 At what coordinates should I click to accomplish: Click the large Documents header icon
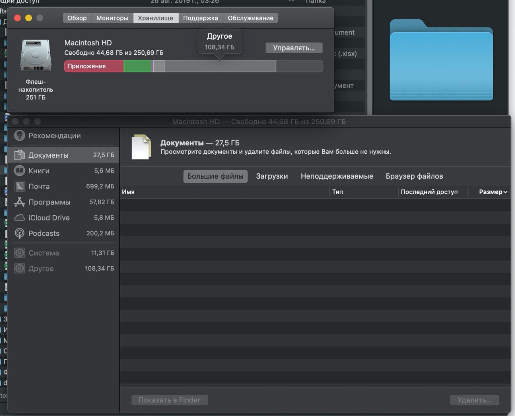tap(141, 147)
